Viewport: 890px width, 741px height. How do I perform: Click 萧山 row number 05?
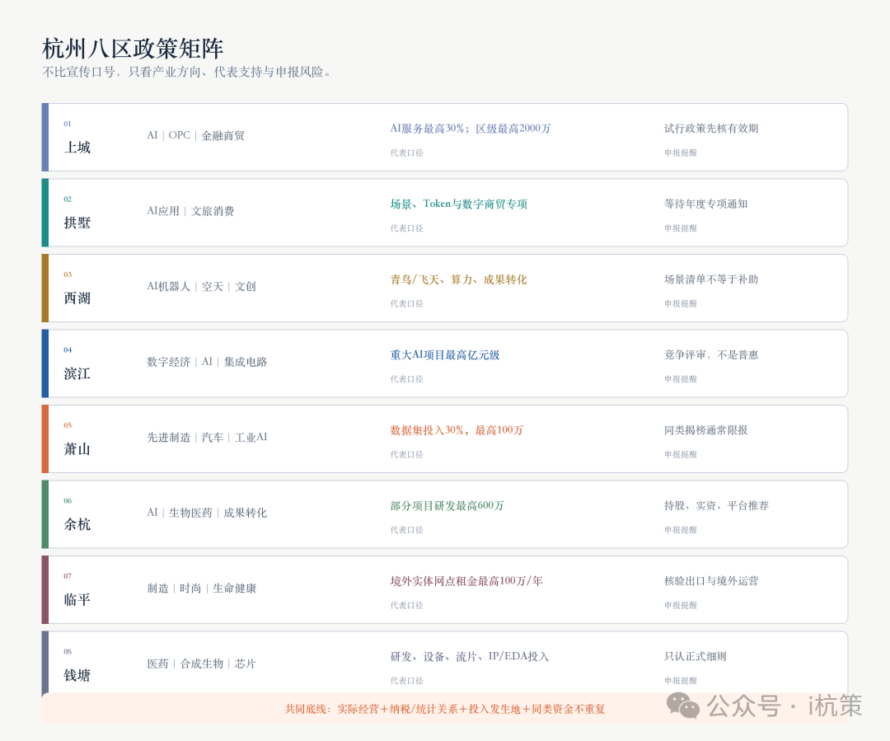(x=68, y=425)
